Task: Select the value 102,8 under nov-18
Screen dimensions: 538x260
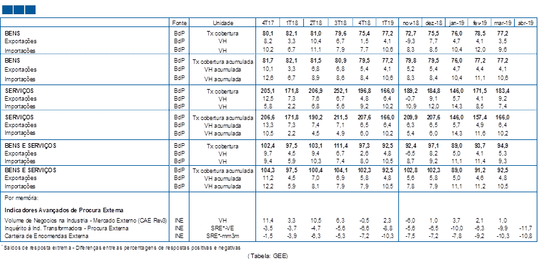Action: 410,170
